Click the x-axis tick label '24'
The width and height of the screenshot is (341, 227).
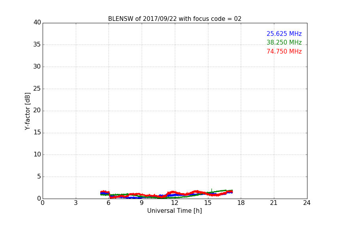point(307,203)
